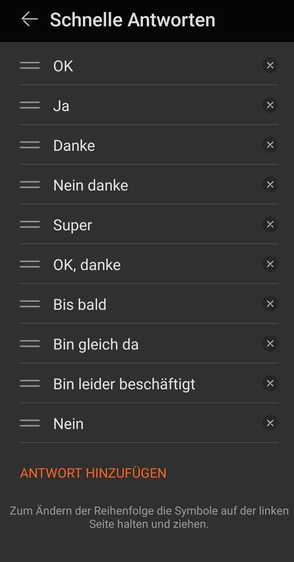
Task: Tap the reorder handle beside "Danke"
Action: [x=30, y=145]
